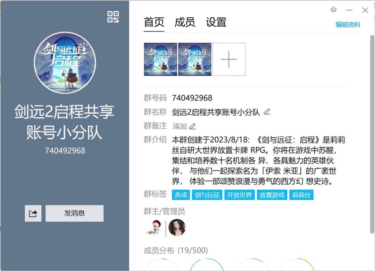
Task: Click the 编辑资料 link
Action: tap(348, 25)
